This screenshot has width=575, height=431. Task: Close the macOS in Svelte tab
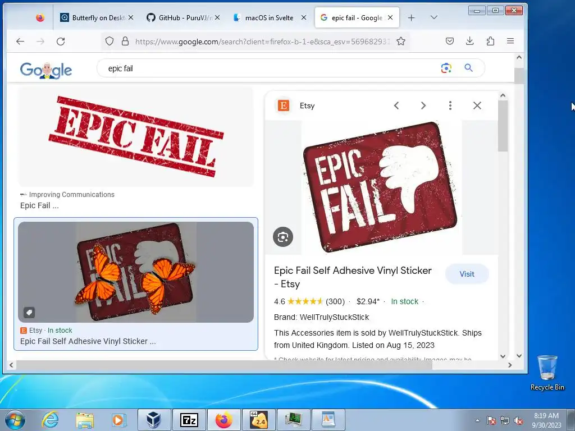coord(304,17)
